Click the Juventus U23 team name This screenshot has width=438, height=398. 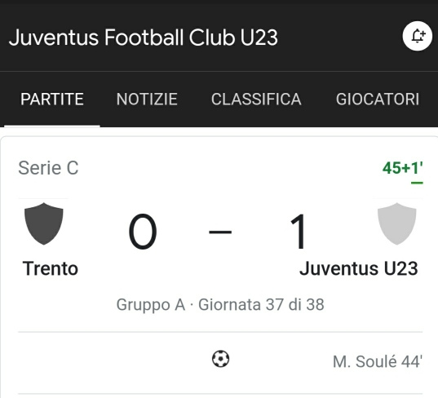(359, 268)
